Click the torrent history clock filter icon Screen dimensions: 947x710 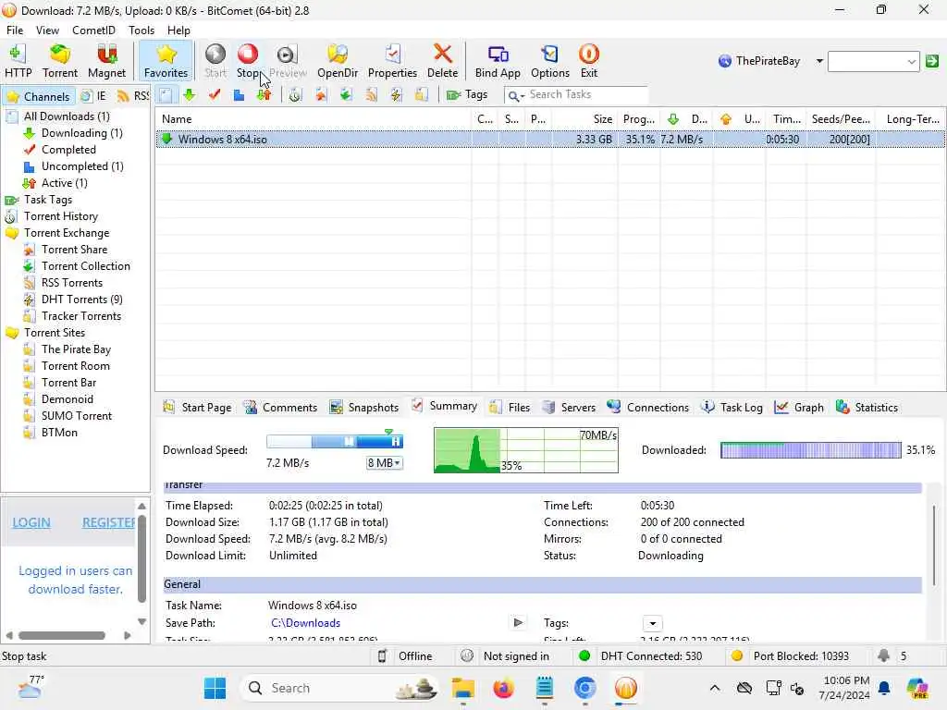(x=295, y=95)
